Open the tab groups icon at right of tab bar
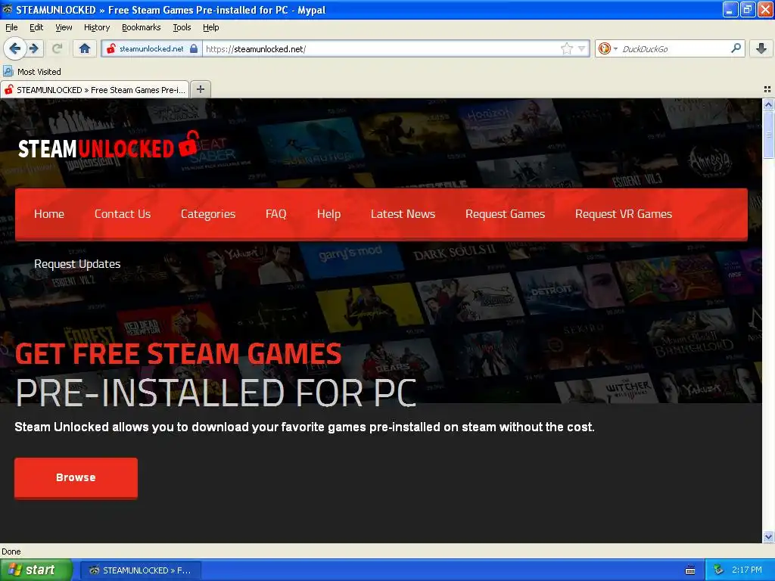775x581 pixels. [x=767, y=89]
